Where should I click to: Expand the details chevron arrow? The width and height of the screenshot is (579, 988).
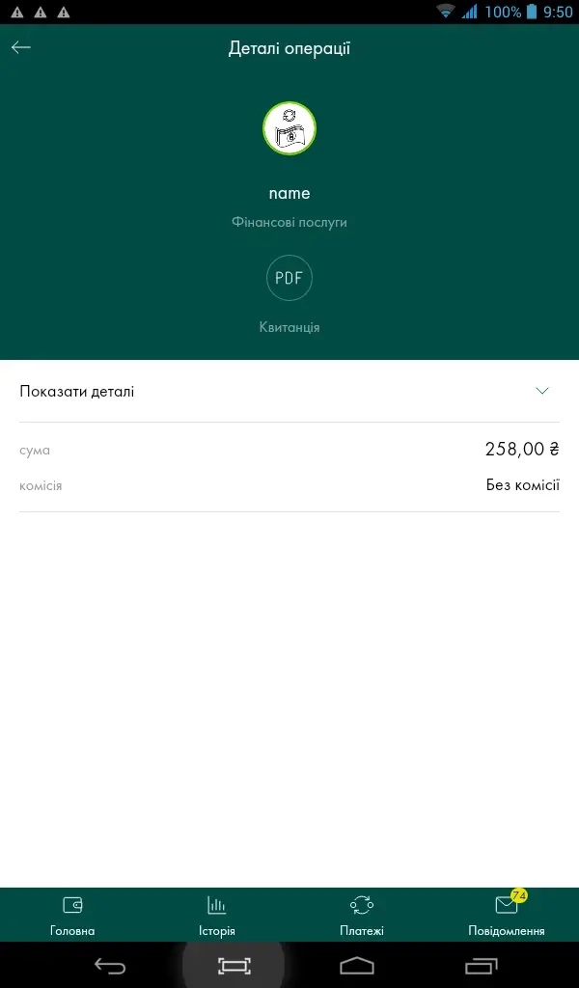pyautogui.click(x=541, y=391)
